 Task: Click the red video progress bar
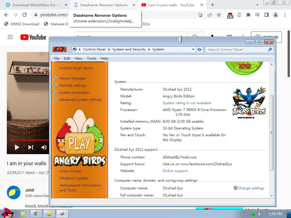[30, 140]
